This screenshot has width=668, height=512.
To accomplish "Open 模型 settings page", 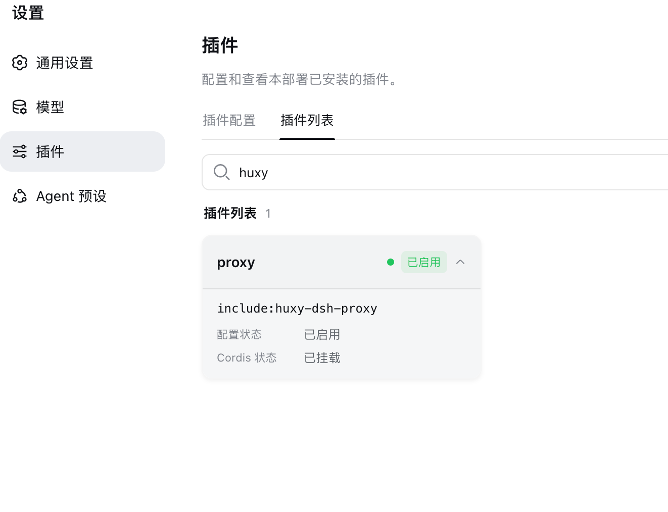I will point(82,107).
